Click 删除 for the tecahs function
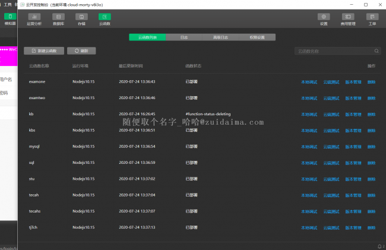This screenshot has height=250, width=386. pyautogui.click(x=371, y=211)
